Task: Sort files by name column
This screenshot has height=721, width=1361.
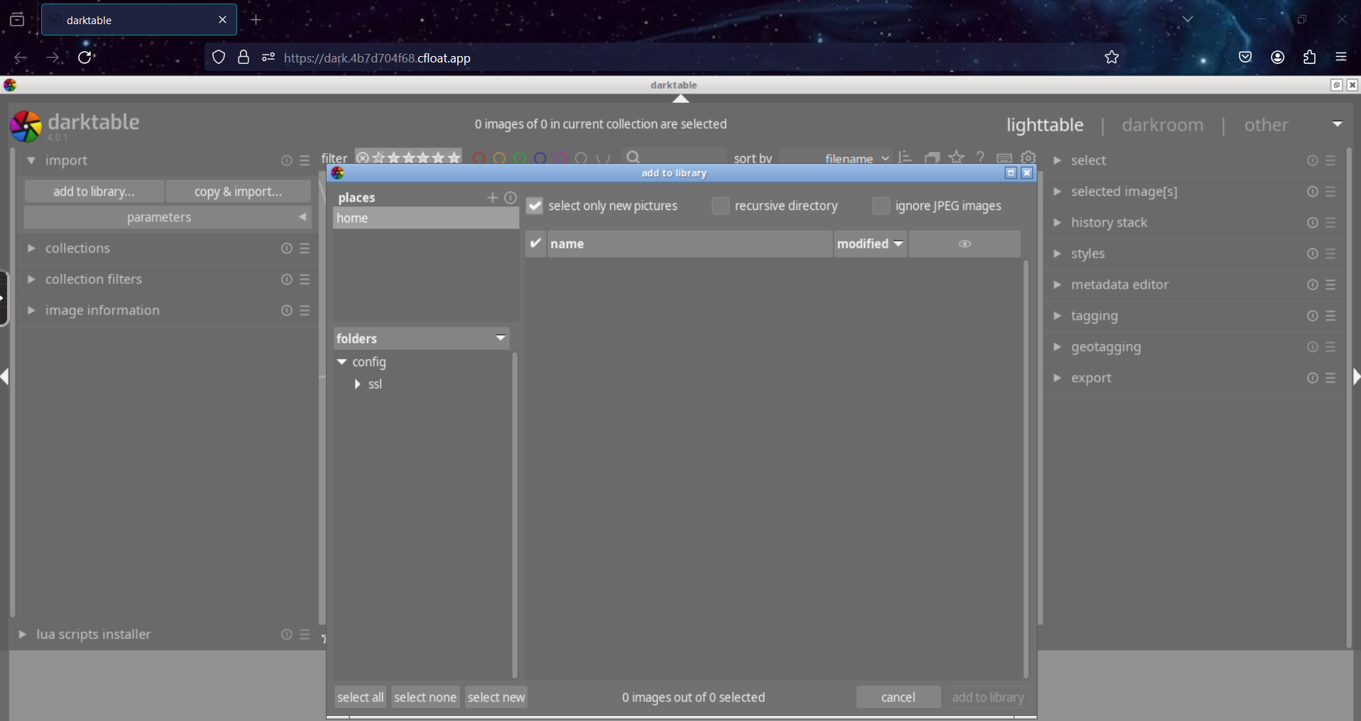Action: (x=689, y=243)
